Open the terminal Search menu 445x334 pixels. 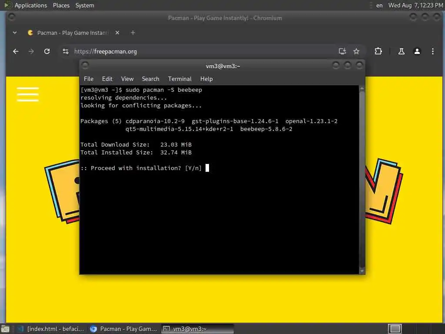pos(150,79)
